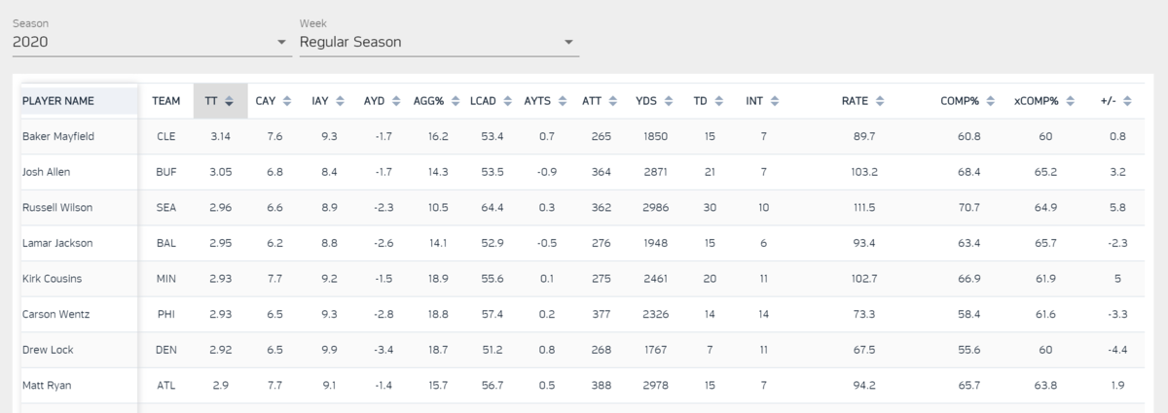Click the IAY sort arrows icon

[340, 101]
